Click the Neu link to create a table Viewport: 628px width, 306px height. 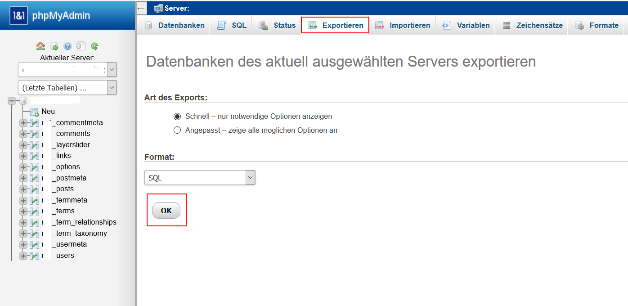click(47, 111)
